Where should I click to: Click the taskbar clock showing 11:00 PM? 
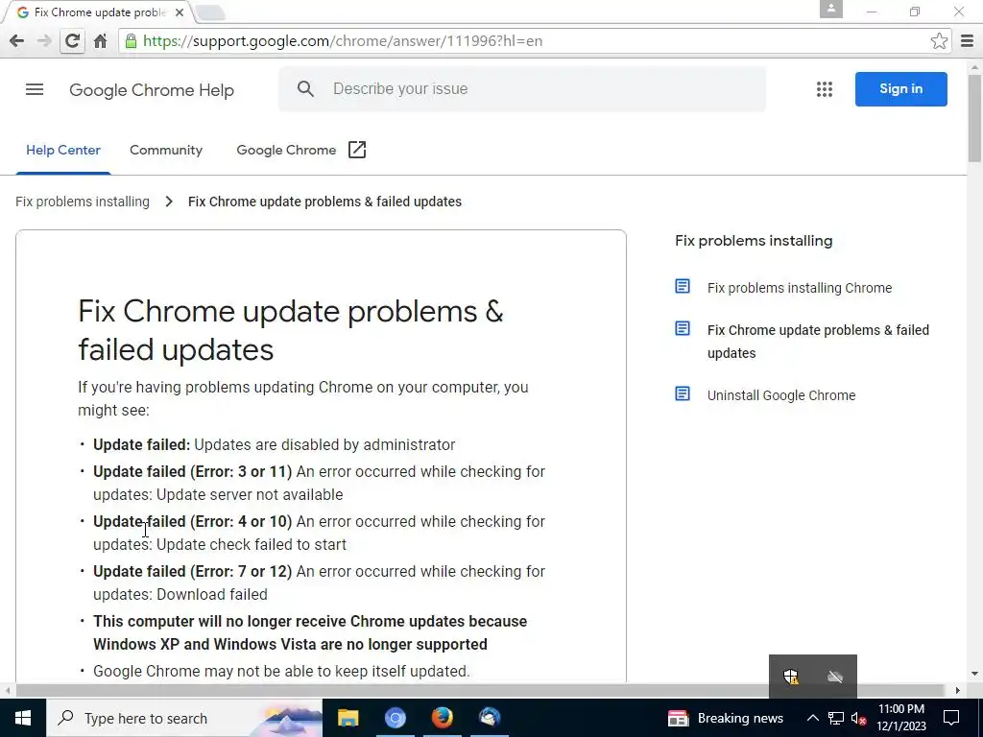click(900, 718)
